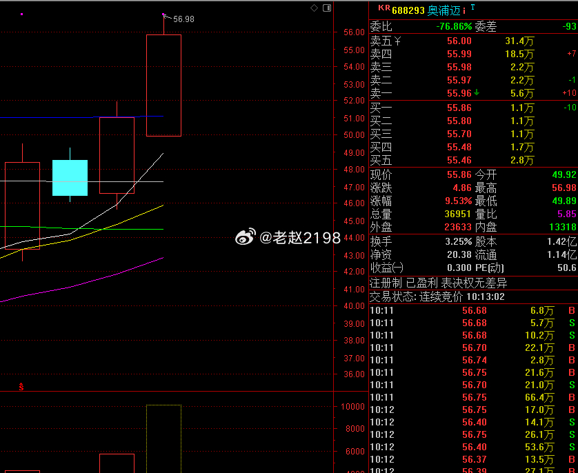578x473 pixels.
Task: Select stock code 688293
Action: (x=408, y=10)
